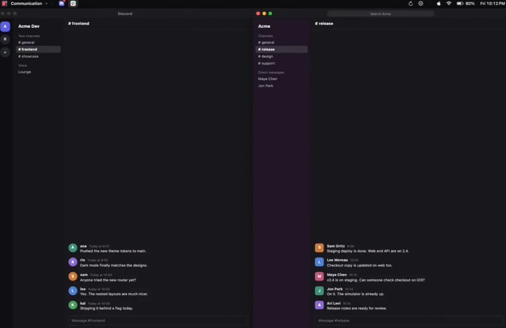506x328 pixels.
Task: Select the #frontend channel in Discord
Action: (38, 49)
